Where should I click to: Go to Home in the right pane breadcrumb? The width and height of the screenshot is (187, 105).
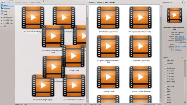[92, 2]
